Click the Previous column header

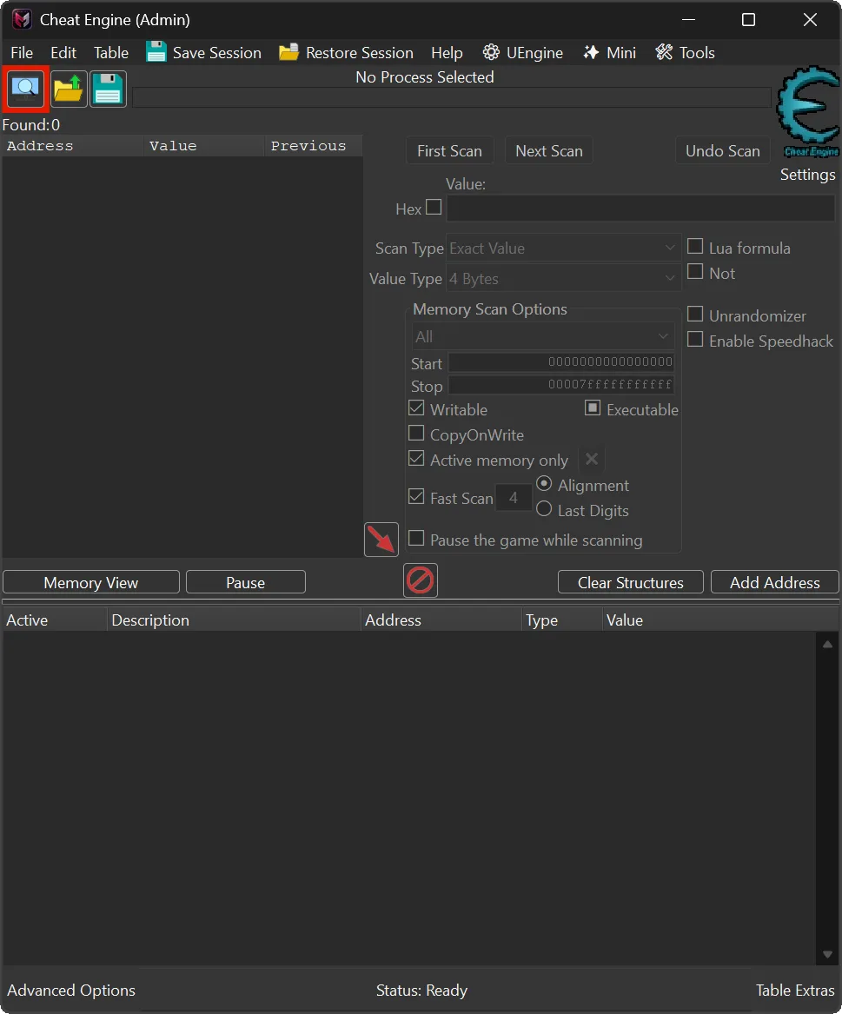(x=314, y=146)
